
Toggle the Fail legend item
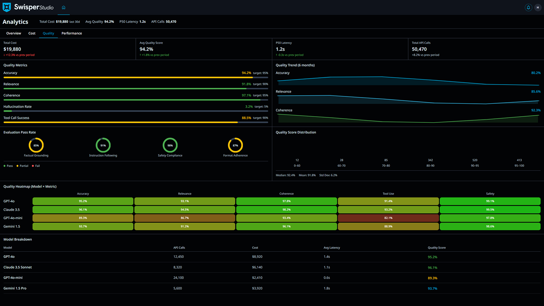(36, 166)
